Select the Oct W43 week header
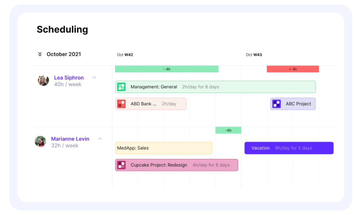The image size is (361, 215). tap(254, 55)
